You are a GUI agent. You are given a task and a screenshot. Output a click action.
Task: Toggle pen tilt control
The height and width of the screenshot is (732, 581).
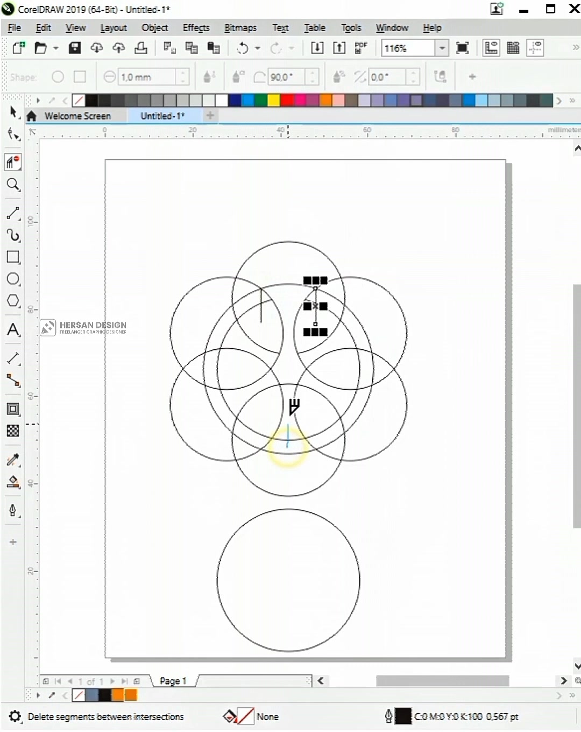(238, 77)
